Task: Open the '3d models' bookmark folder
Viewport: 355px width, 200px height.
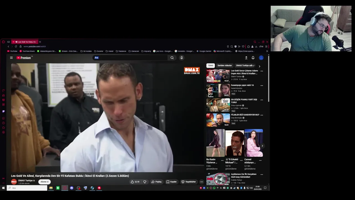Action: click(x=86, y=51)
